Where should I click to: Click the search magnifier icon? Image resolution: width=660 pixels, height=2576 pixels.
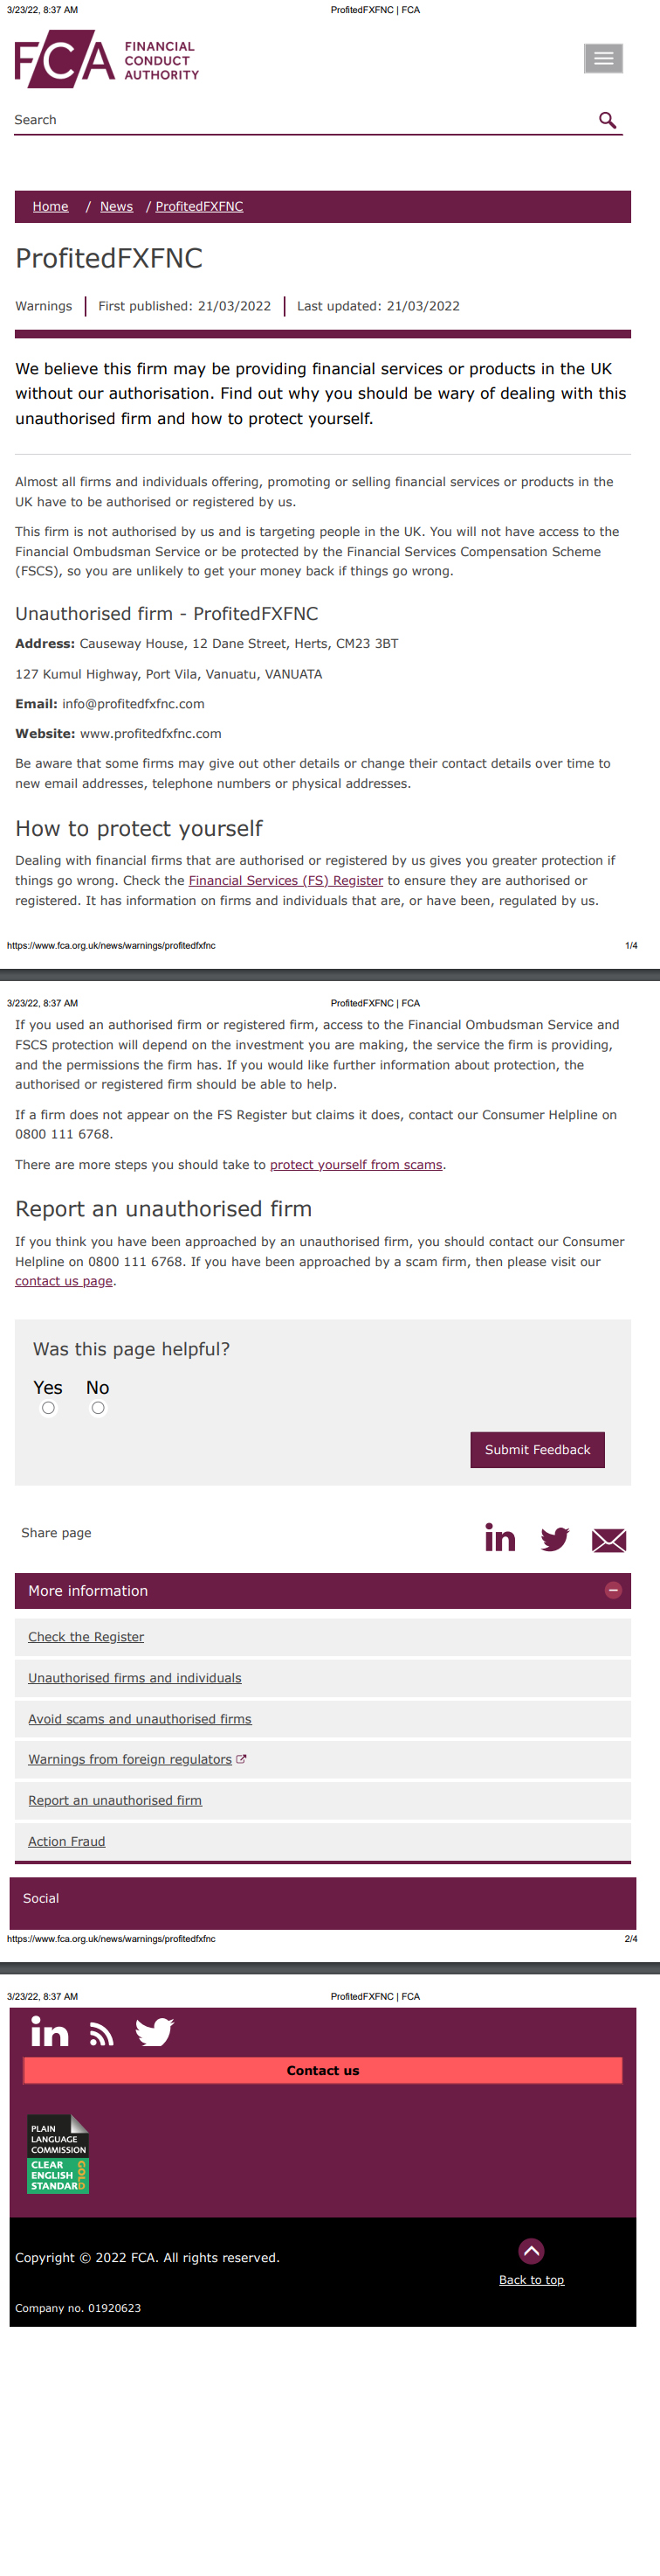point(607,120)
